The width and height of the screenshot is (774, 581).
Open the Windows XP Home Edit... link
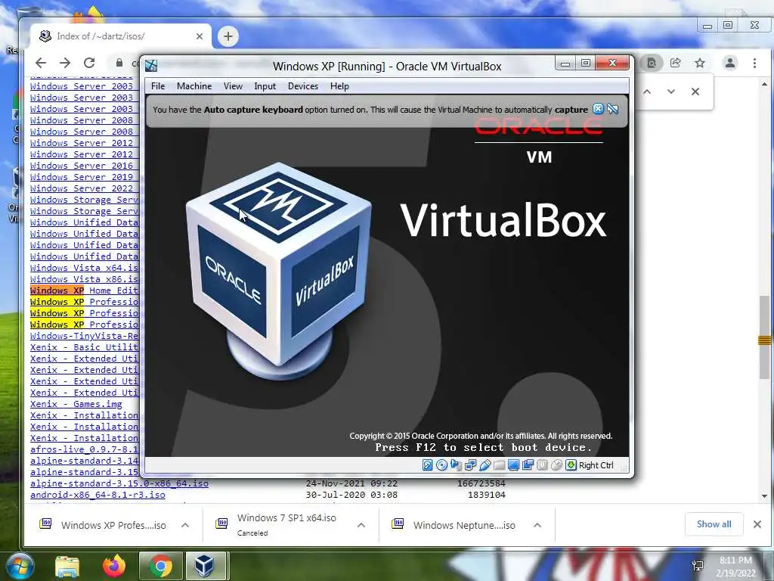click(x=84, y=290)
